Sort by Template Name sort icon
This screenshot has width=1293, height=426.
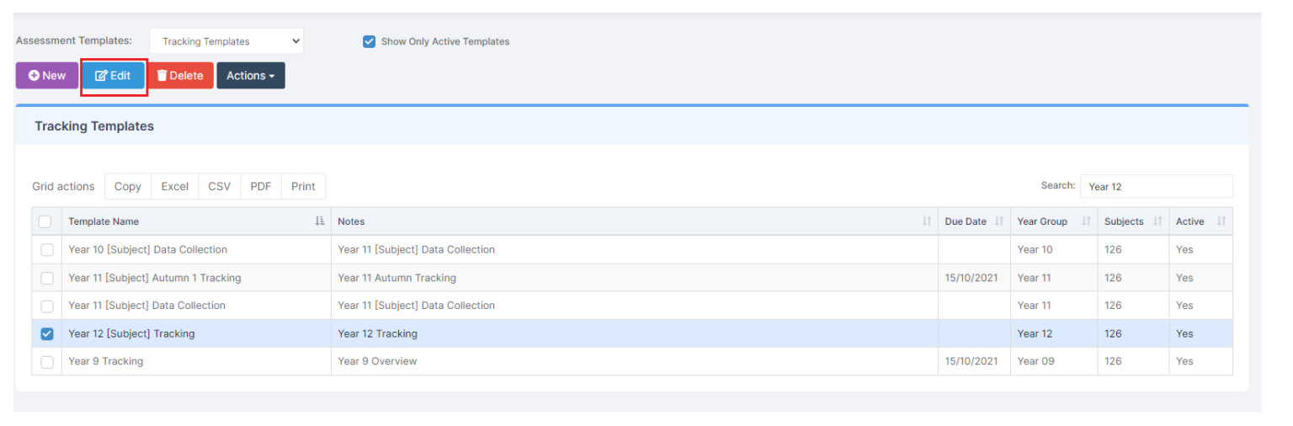(x=320, y=221)
